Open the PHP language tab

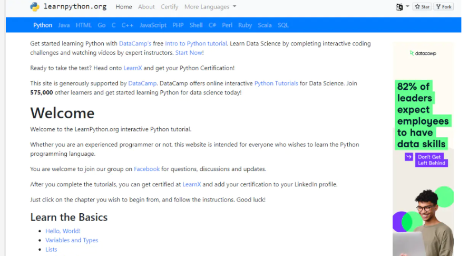pyautogui.click(x=178, y=25)
